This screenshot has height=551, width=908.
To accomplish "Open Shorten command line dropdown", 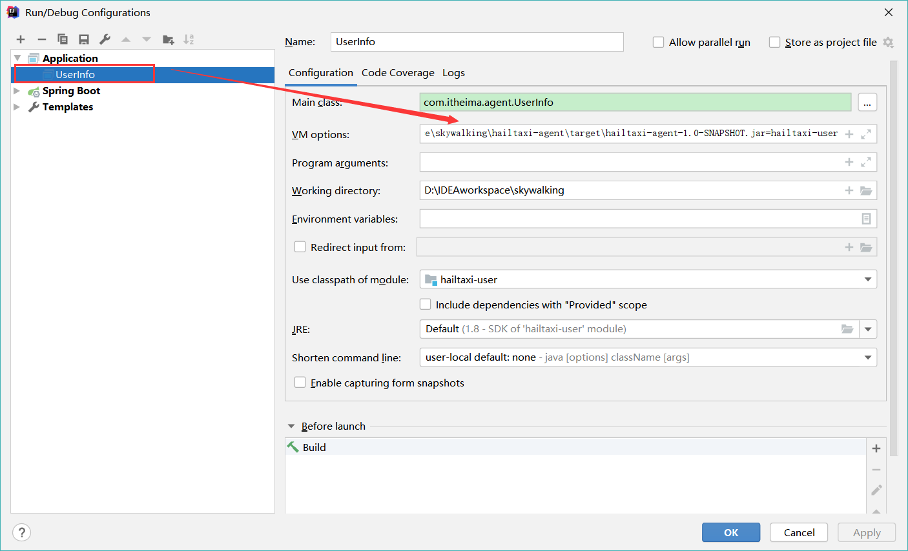I will tap(868, 357).
